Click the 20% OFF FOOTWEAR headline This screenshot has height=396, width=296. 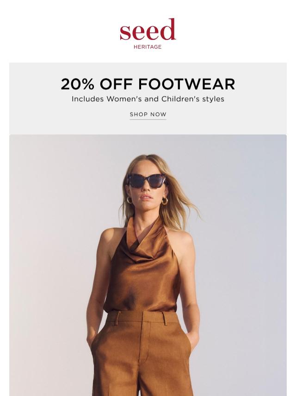(x=148, y=84)
